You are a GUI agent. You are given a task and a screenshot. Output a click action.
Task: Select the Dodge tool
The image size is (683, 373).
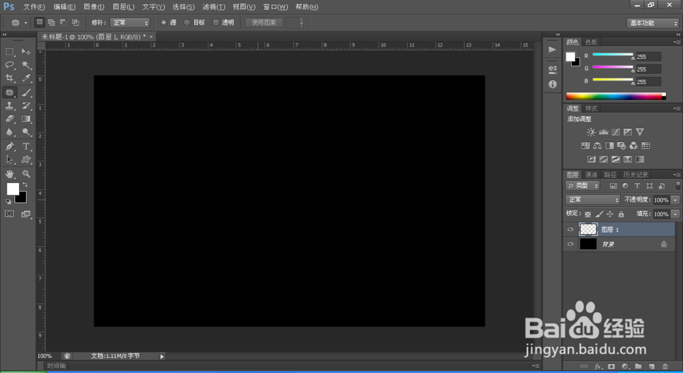point(26,132)
